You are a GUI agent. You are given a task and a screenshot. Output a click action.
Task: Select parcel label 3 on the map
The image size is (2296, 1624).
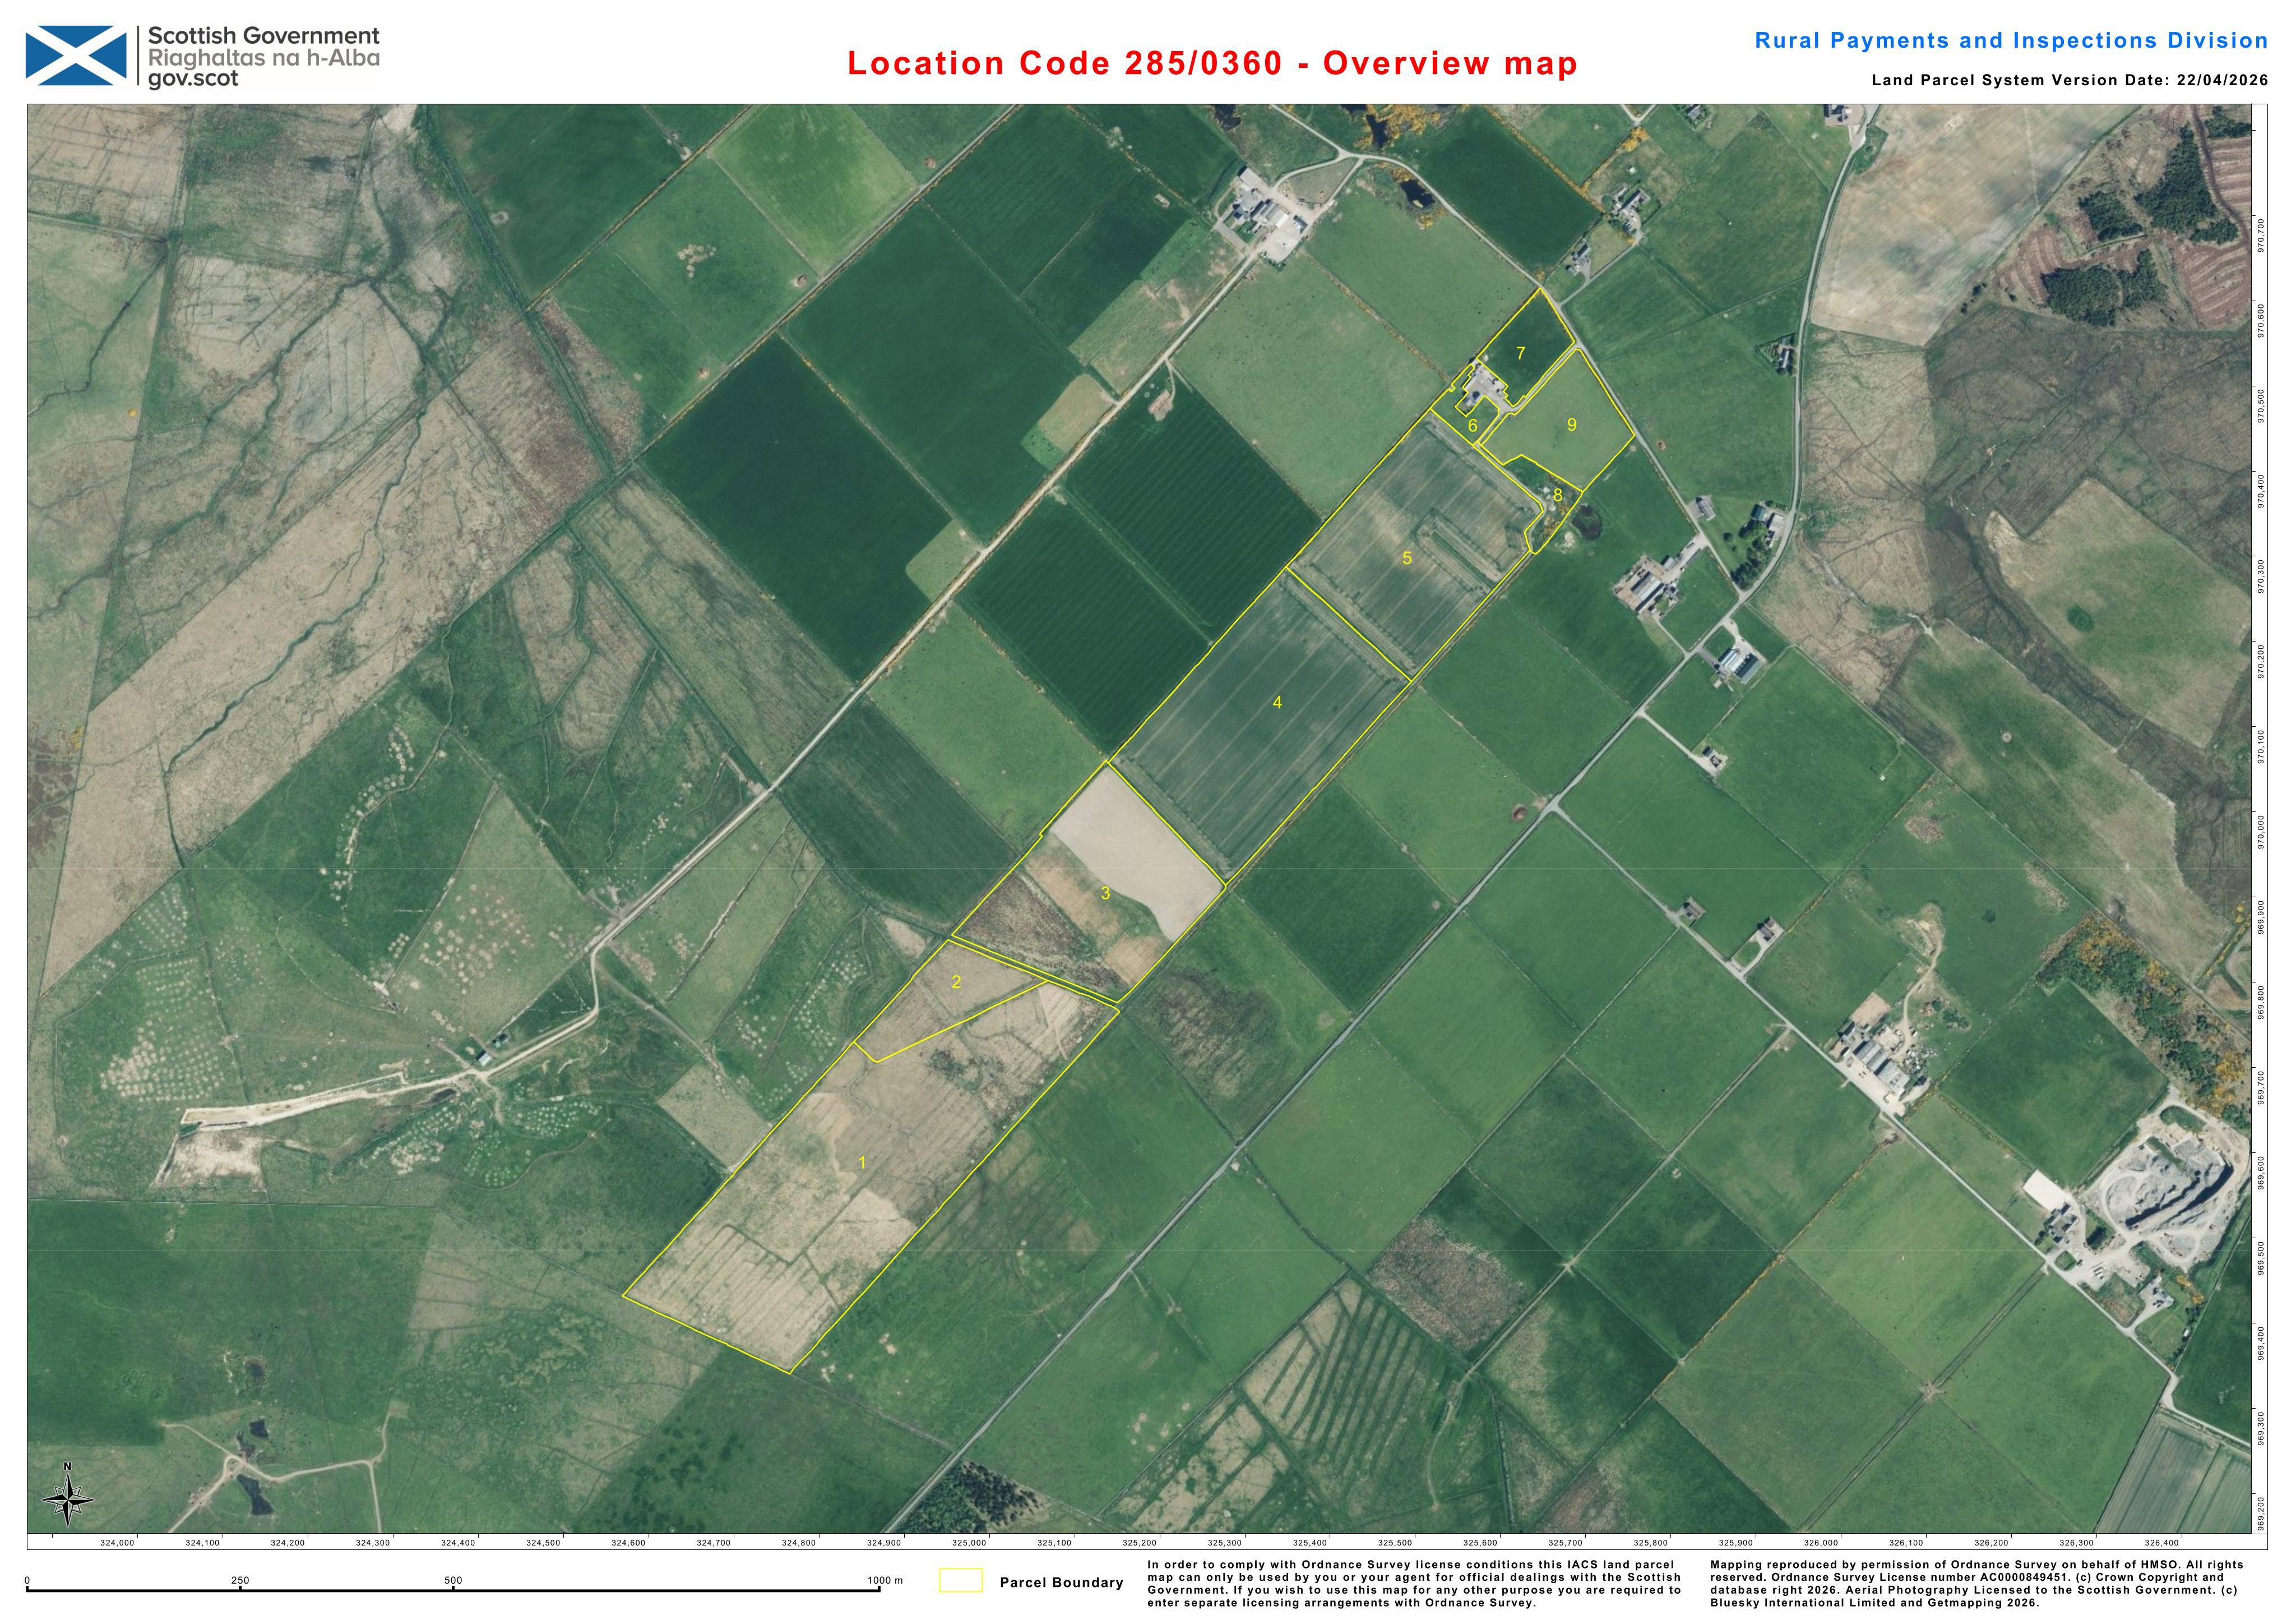pos(1105,893)
